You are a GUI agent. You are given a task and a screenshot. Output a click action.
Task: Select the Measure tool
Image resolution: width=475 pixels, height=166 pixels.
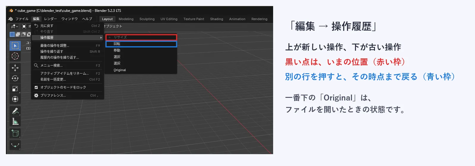tap(15, 121)
